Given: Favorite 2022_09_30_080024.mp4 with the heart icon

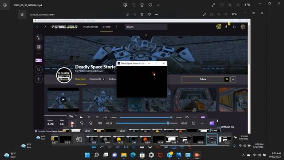Looking at the screenshot, I should [x=150, y=5].
